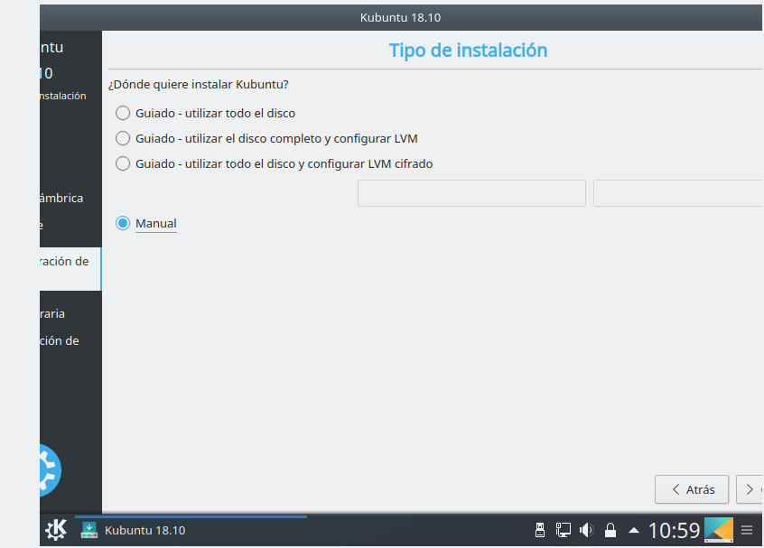Screen dimensions: 764x548
Task: Click the show desktop thumbnail icon
Action: [719, 530]
